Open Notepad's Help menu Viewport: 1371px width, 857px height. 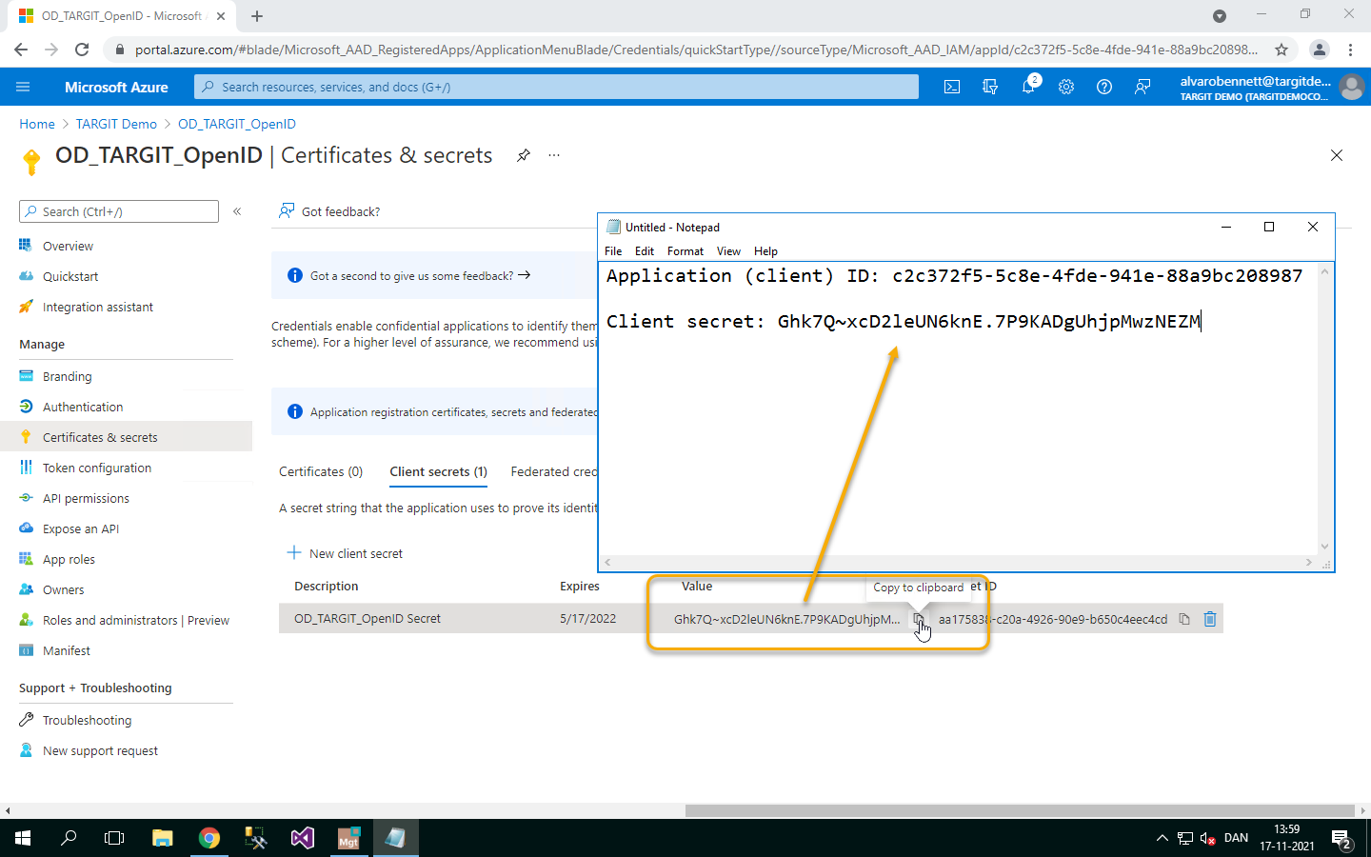tap(765, 251)
